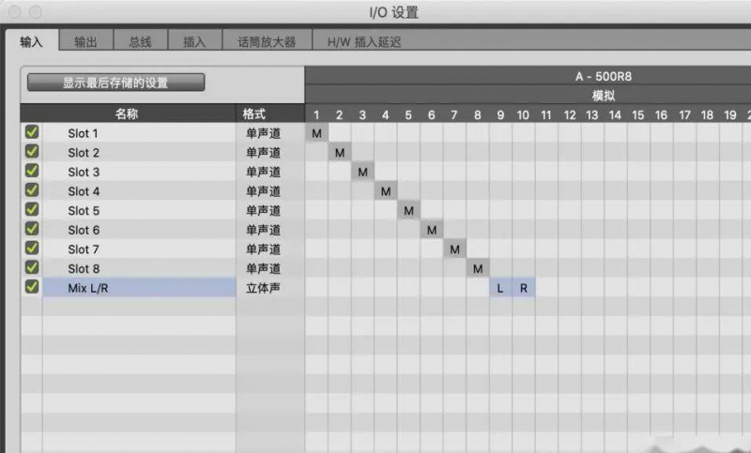Viewport: 751px width, 453px height.
Task: Open the 总线 tab
Action: (140, 41)
